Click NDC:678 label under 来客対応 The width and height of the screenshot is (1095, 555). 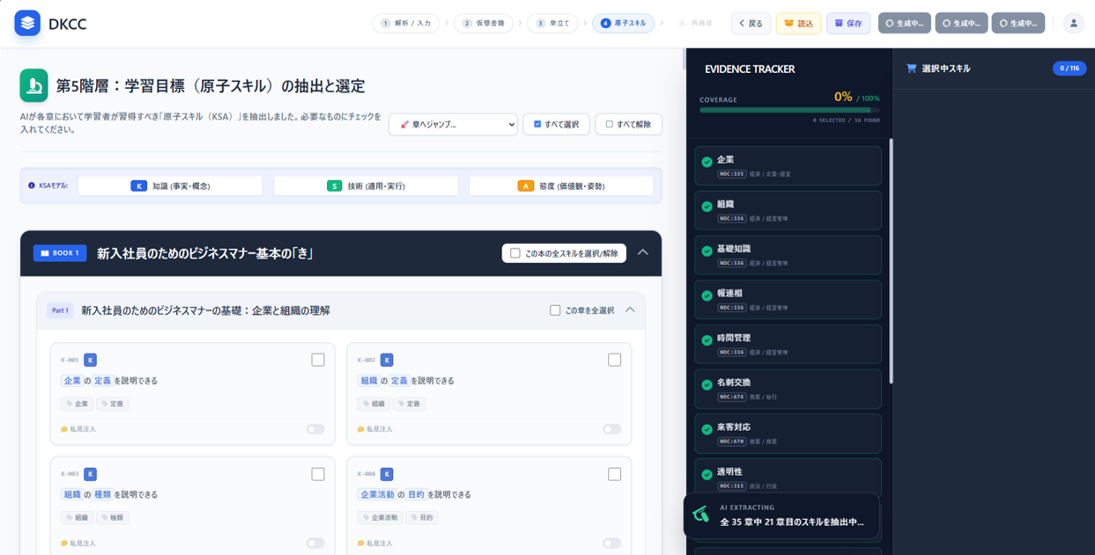[731, 442]
